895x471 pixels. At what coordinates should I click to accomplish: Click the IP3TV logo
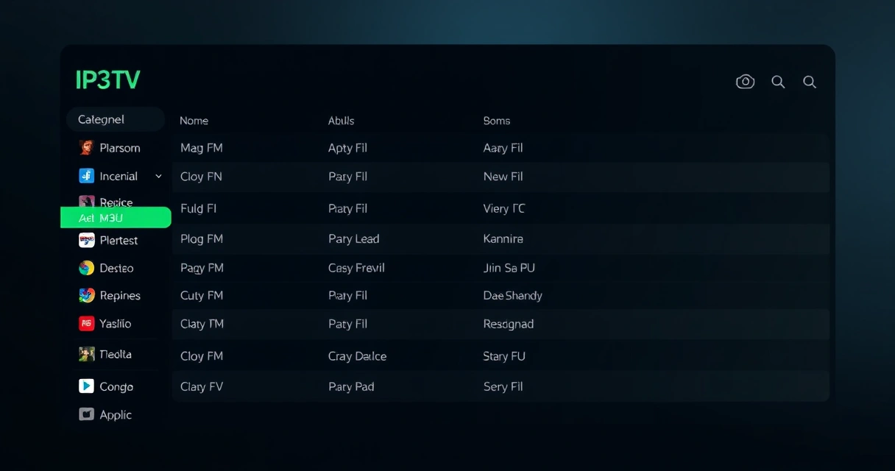click(x=107, y=80)
